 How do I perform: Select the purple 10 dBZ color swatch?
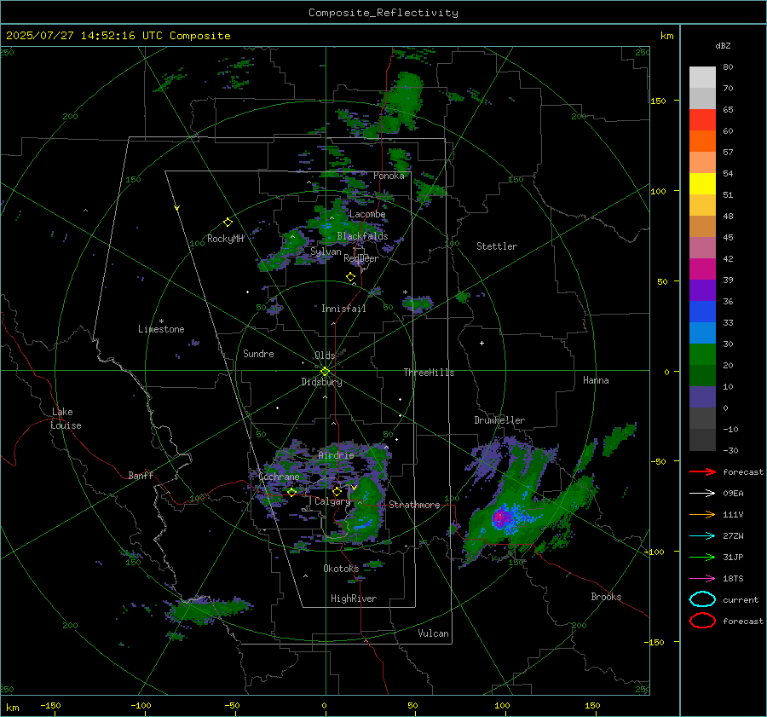(x=702, y=396)
